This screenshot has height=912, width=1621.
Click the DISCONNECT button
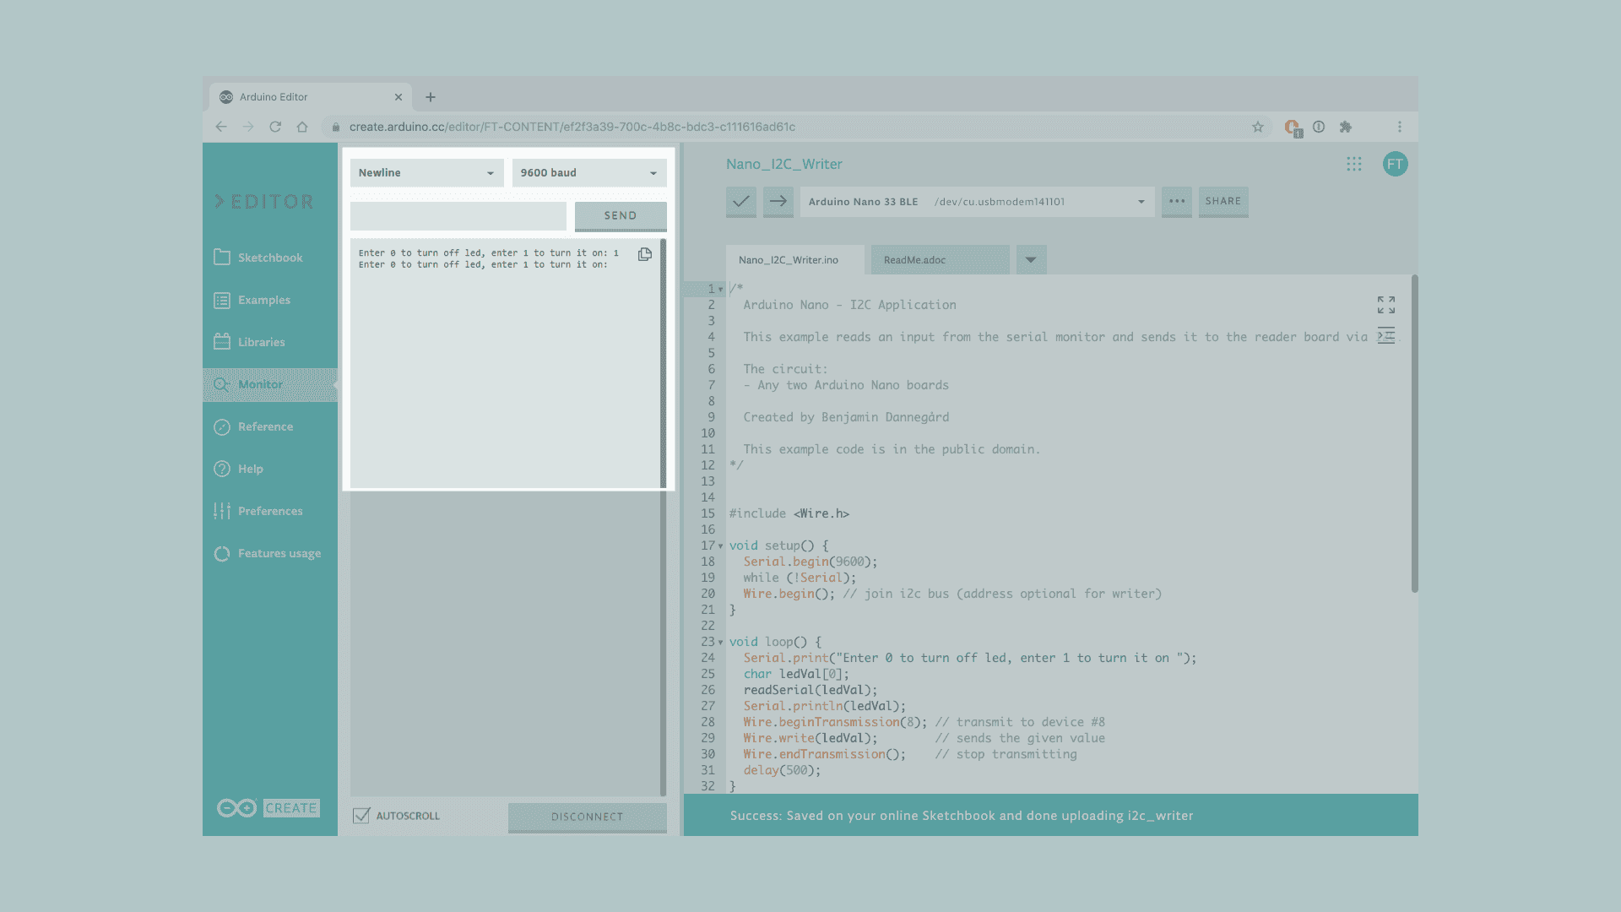587,817
